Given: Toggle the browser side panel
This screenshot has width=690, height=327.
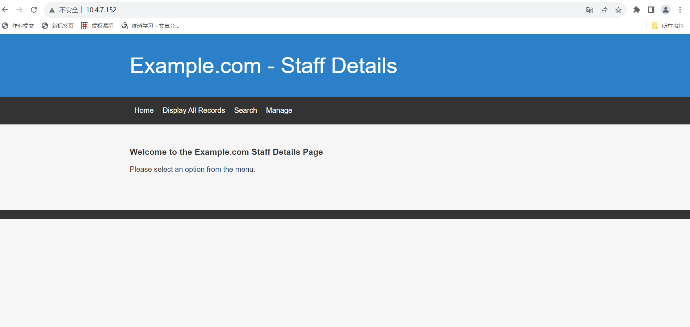Looking at the screenshot, I should [651, 10].
